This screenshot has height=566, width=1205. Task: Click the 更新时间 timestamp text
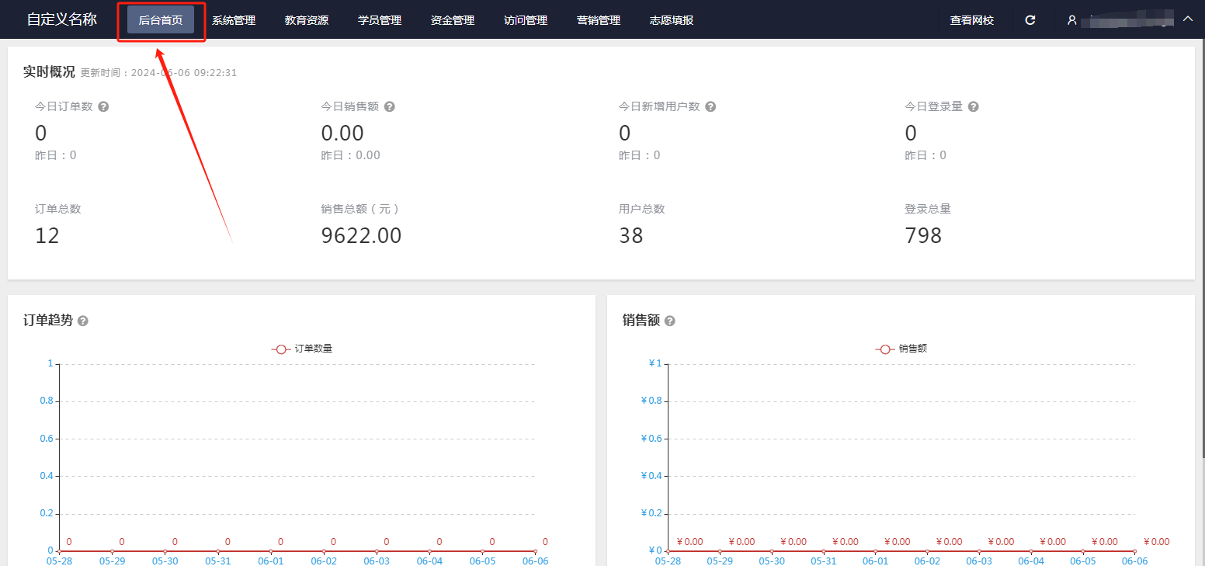click(x=158, y=73)
